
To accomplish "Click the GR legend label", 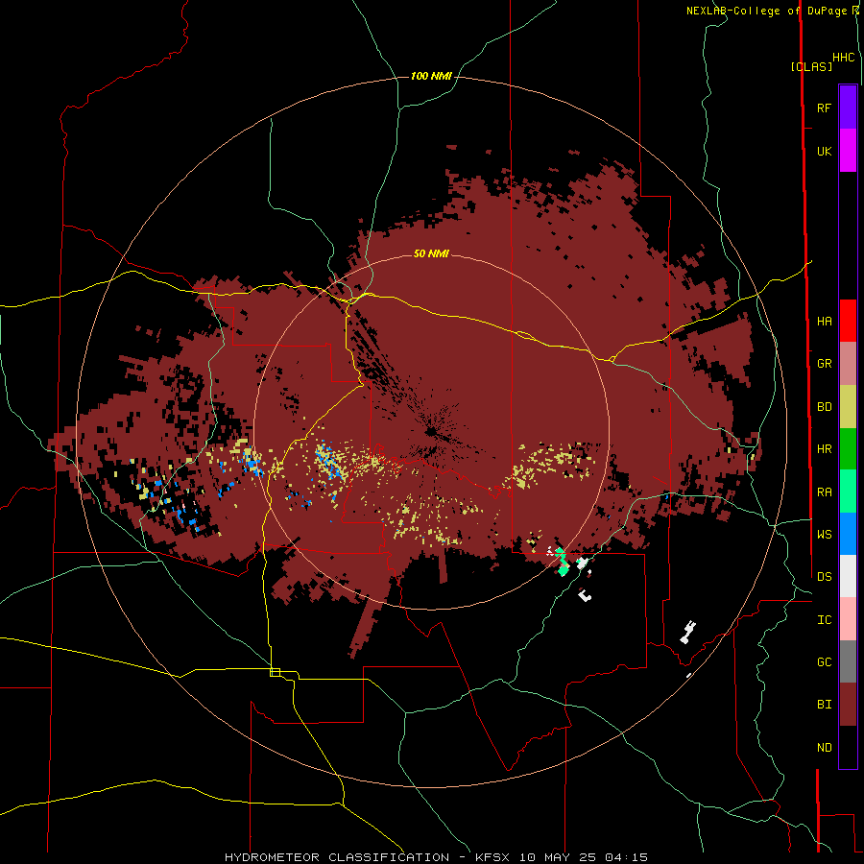I will click(824, 363).
